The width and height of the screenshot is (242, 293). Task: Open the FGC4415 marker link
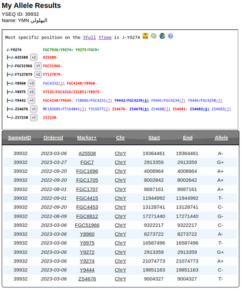pos(87,198)
